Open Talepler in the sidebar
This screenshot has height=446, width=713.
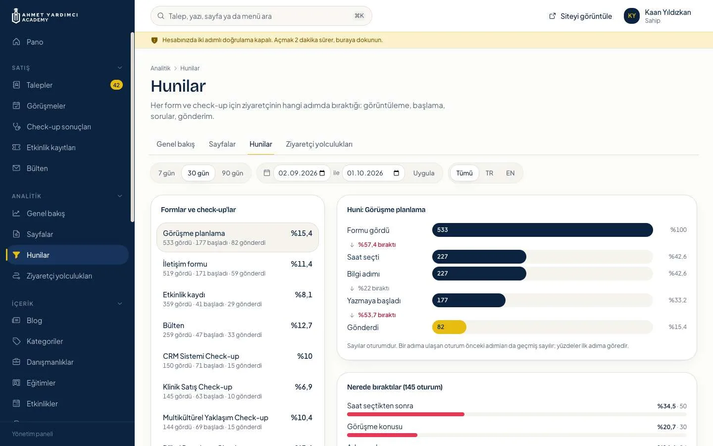(x=67, y=85)
